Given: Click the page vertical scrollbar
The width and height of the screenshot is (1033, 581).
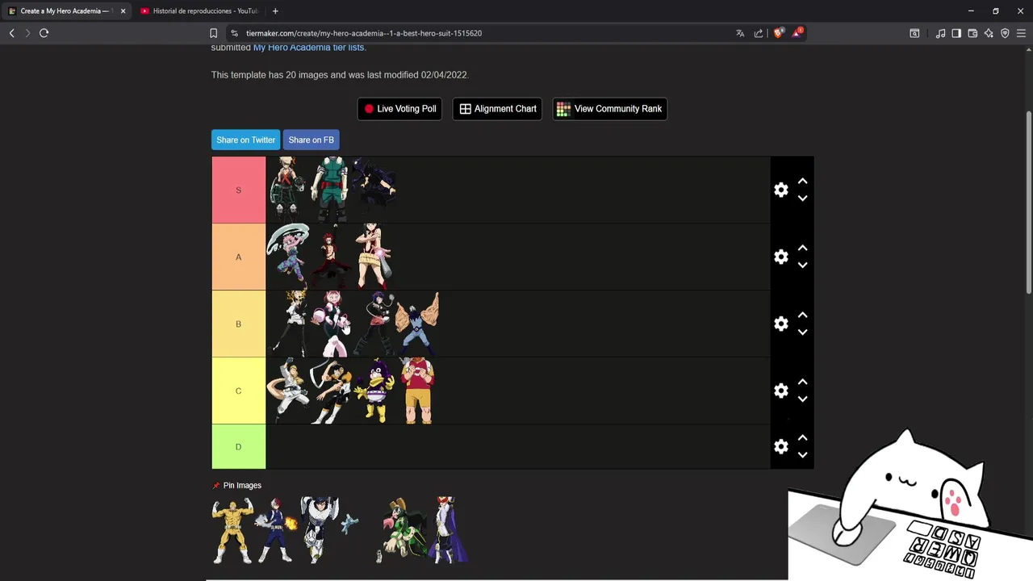Looking at the screenshot, I should point(1029,202).
